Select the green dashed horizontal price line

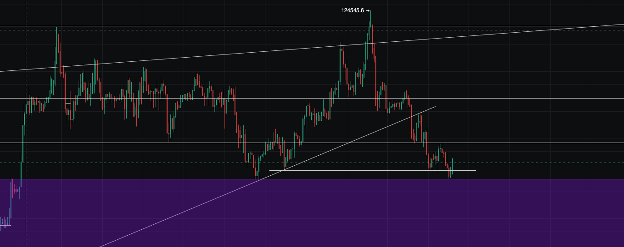point(545,163)
